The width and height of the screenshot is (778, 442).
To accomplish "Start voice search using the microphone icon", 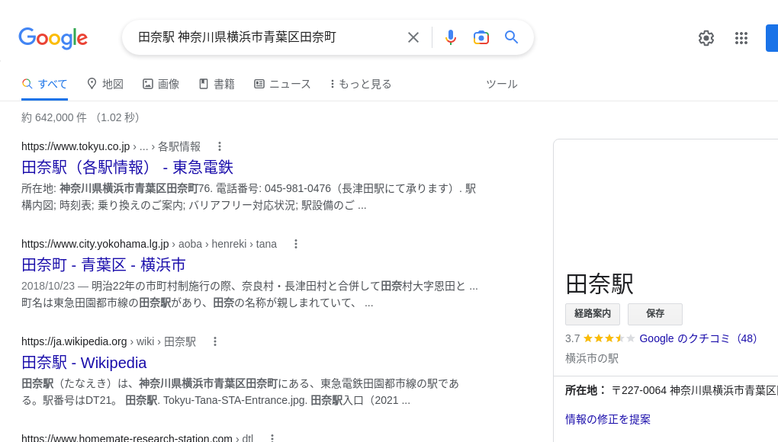I will 451,37.
